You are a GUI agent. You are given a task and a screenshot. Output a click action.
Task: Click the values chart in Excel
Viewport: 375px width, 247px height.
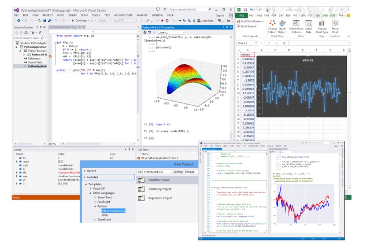(x=301, y=86)
